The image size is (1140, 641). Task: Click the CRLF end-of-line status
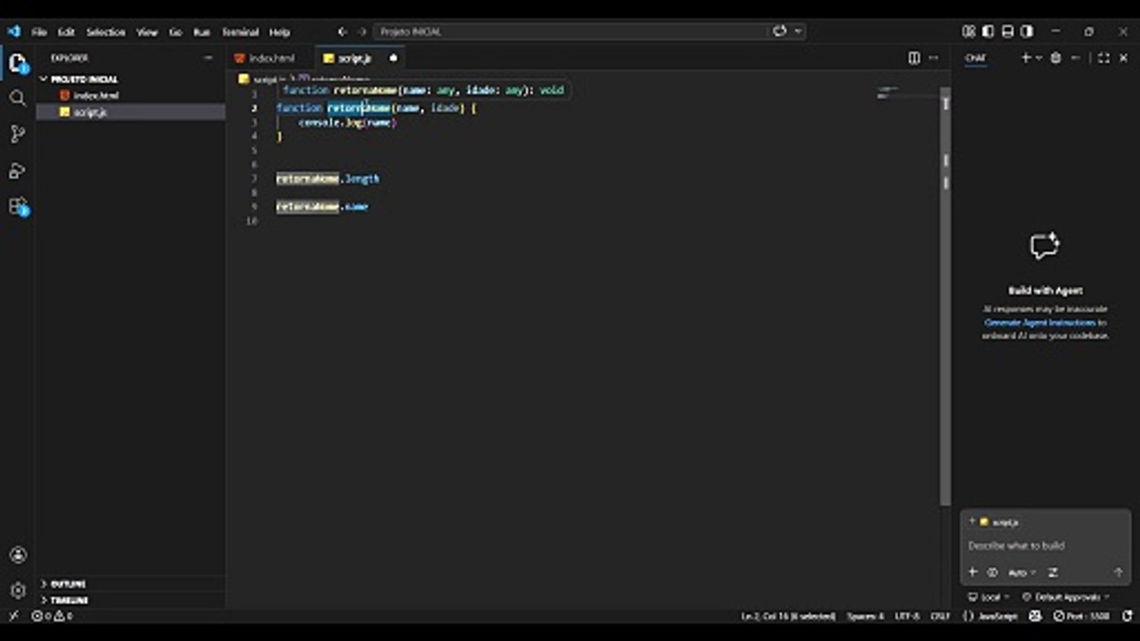coord(940,615)
